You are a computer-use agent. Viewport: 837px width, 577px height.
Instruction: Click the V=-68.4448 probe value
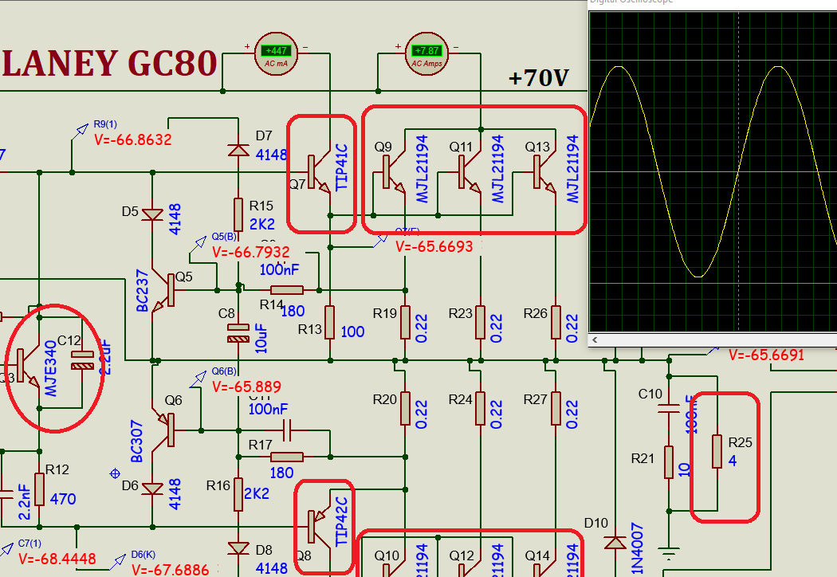point(57,559)
